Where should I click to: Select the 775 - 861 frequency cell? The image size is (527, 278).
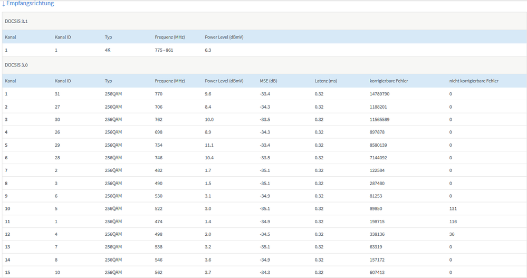[x=164, y=50]
